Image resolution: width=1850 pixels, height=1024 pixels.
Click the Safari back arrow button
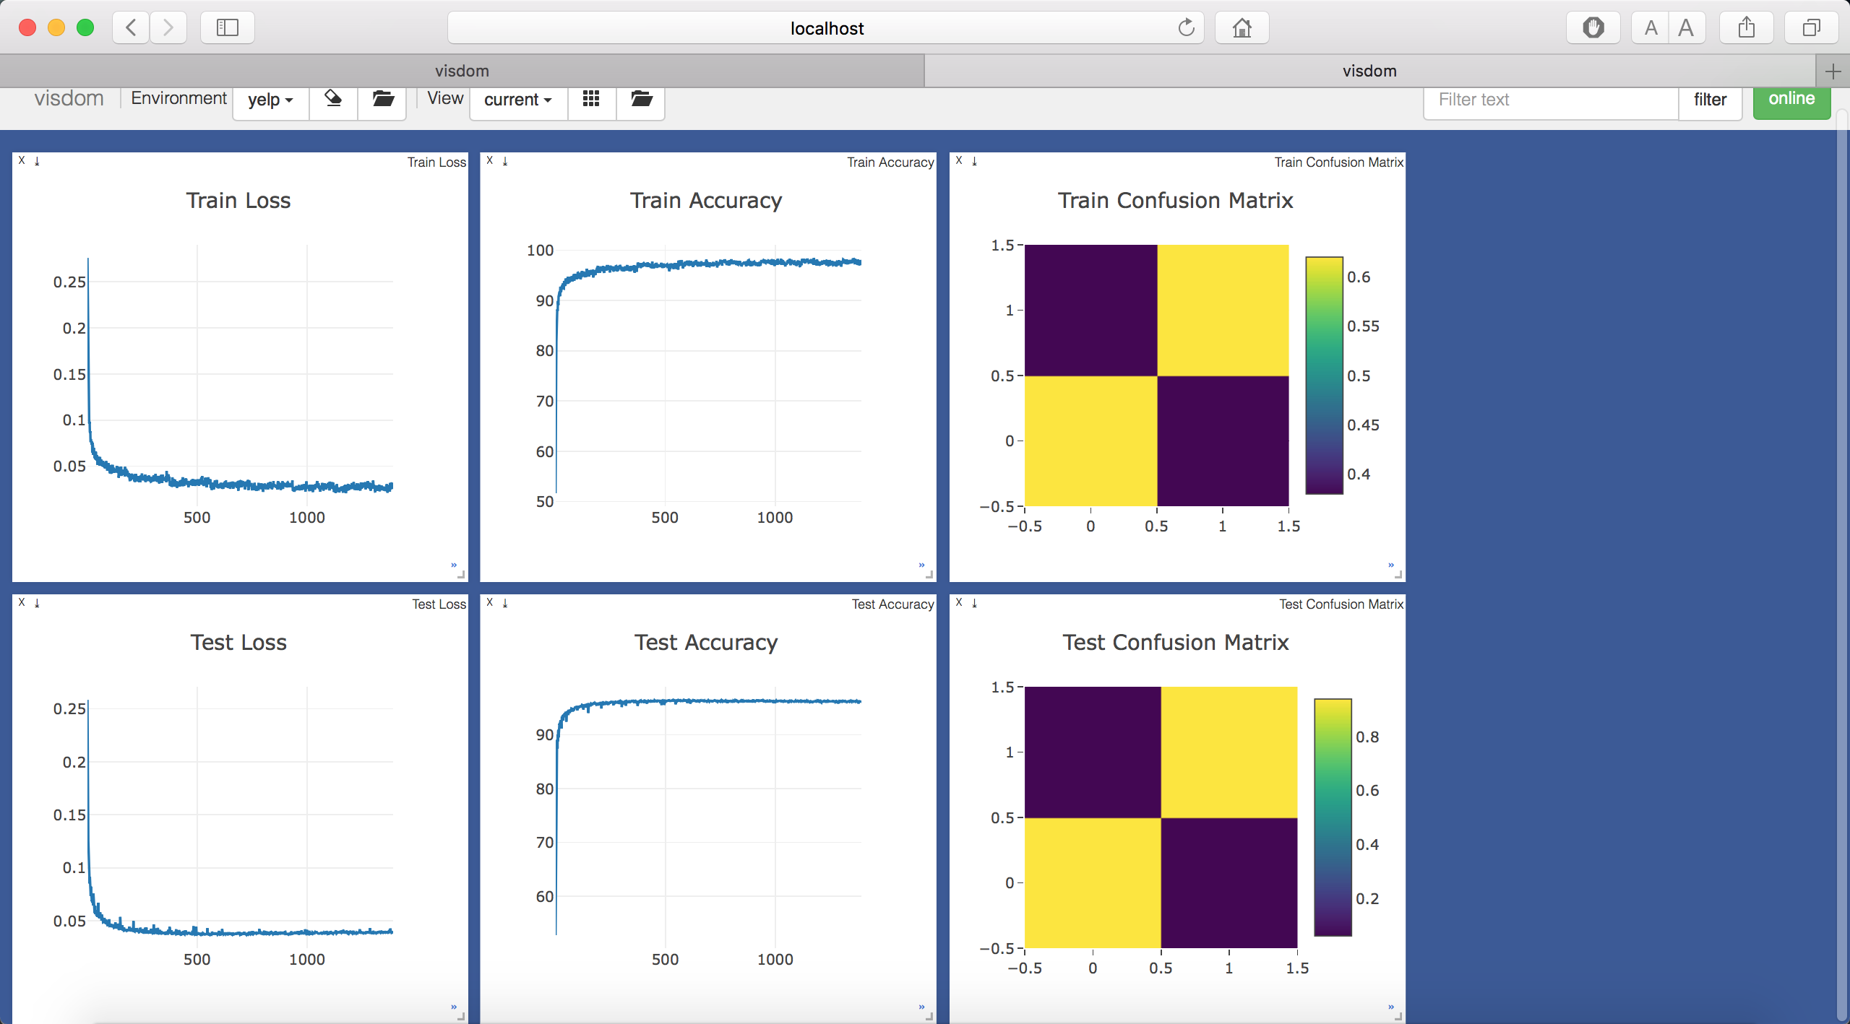pyautogui.click(x=131, y=27)
